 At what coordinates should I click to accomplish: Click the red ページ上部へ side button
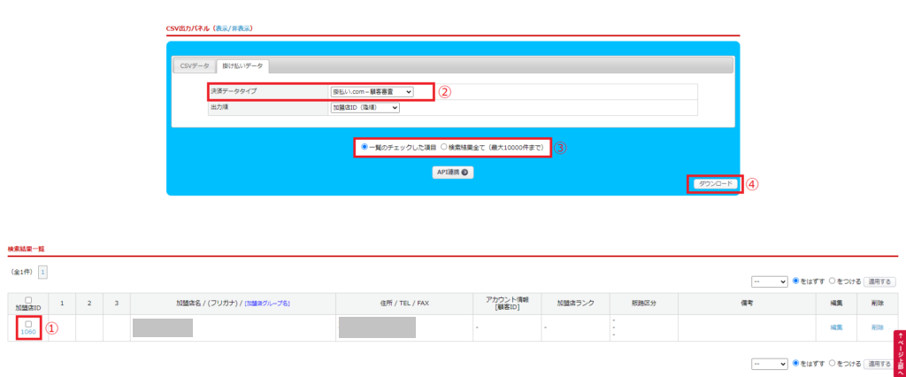point(900,354)
